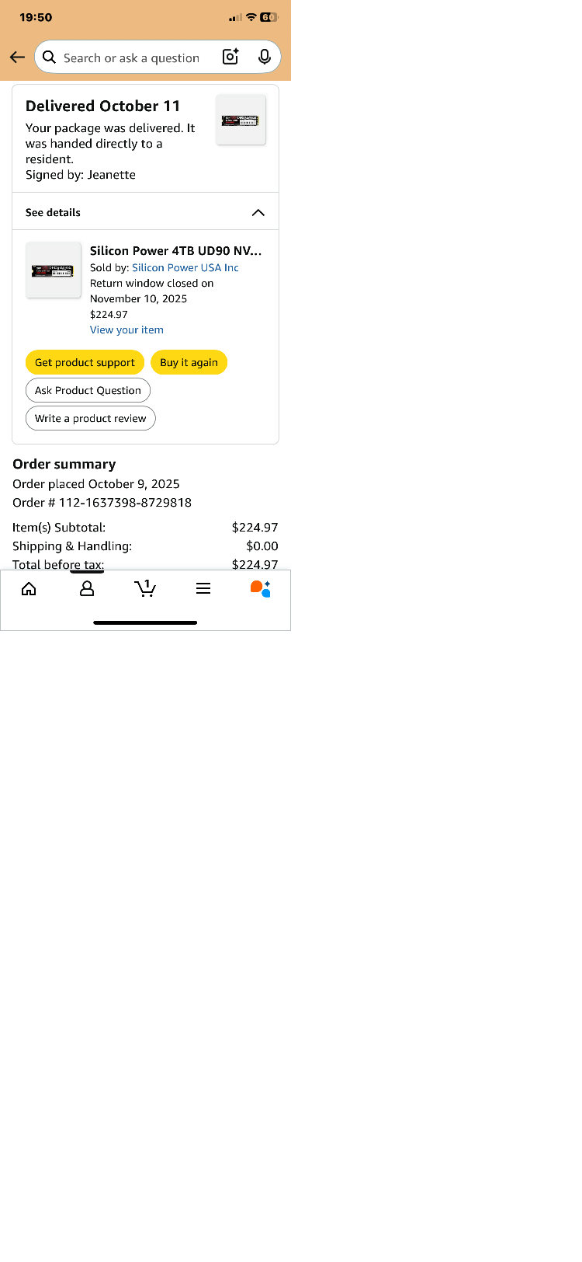Viewport: 582px width, 1262px height.
Task: Click Get product support button
Action: [x=85, y=362]
